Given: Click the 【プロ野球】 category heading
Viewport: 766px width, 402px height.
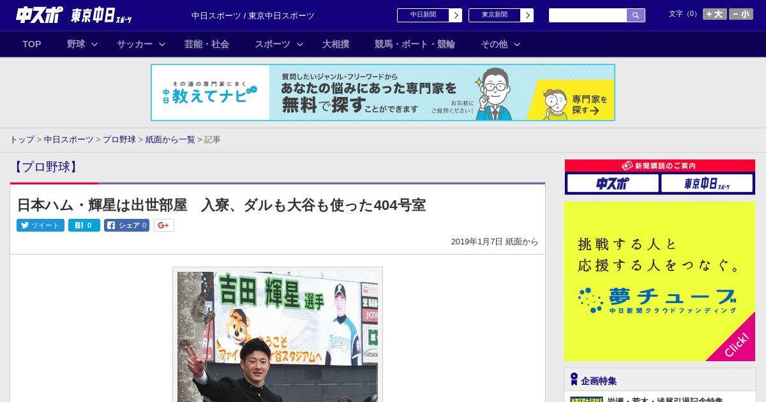Looking at the screenshot, I should coord(46,167).
